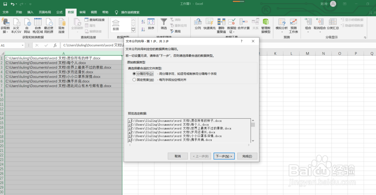376x195 pixels.
Task: Open the Get Data (获取数据) tool
Action: (x=5, y=26)
